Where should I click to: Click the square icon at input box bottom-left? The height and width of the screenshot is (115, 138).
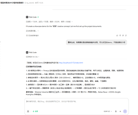[28, 111]
